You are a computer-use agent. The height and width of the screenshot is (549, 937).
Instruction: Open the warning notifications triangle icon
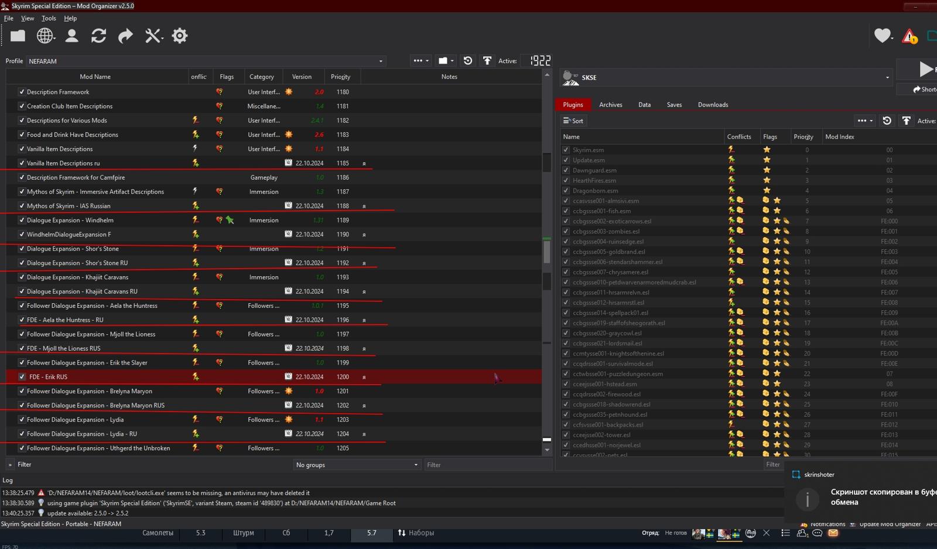click(909, 36)
